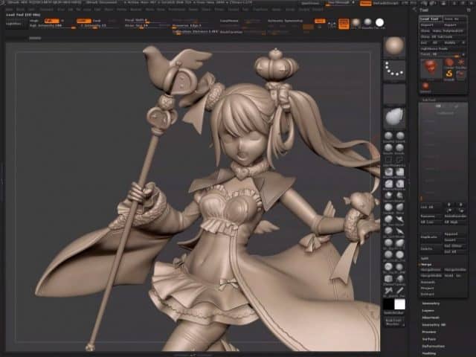Click AutoReorder under SubTool
The width and height of the screenshot is (476, 357).
455,216
